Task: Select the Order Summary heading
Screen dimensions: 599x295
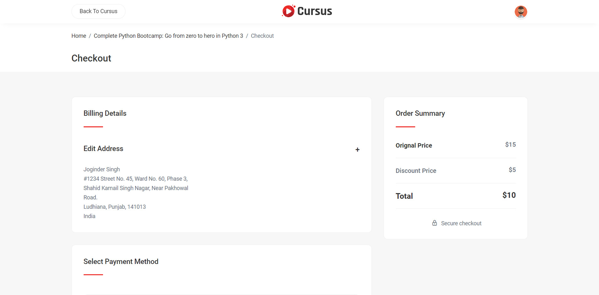Action: point(420,113)
